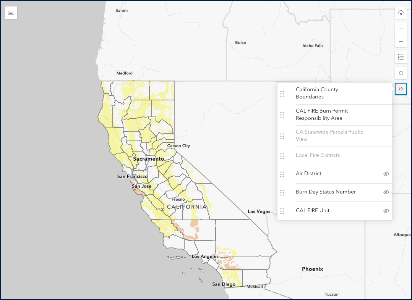Zoom in with the plus button
The height and width of the screenshot is (300, 412).
[x=401, y=29]
